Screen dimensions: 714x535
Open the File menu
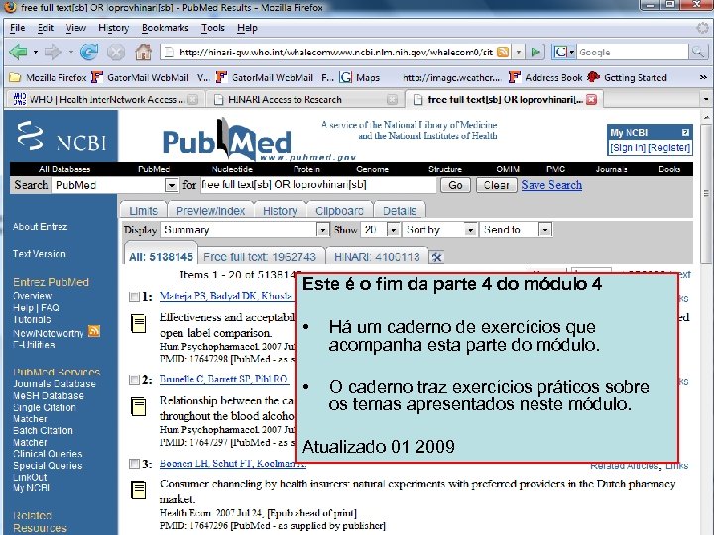click(17, 28)
